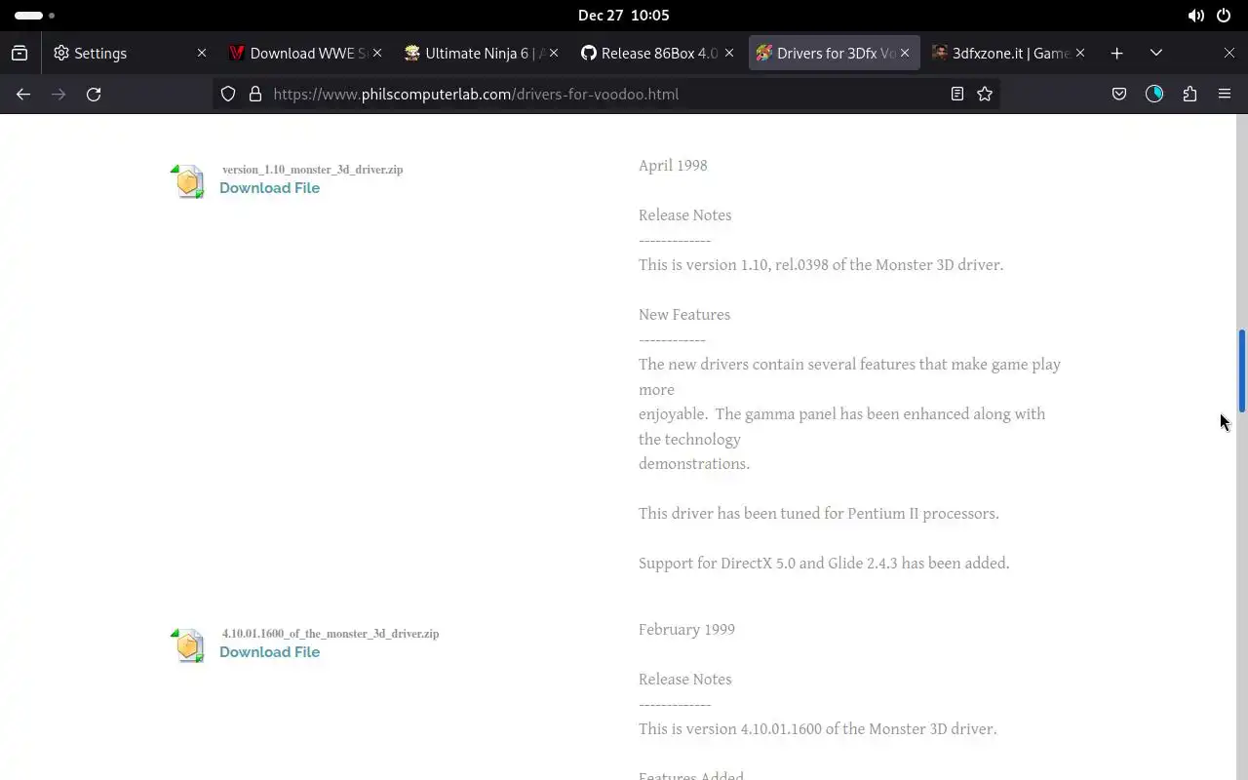Open the Pocket save icon
This screenshot has height=780, width=1248.
[1119, 94]
